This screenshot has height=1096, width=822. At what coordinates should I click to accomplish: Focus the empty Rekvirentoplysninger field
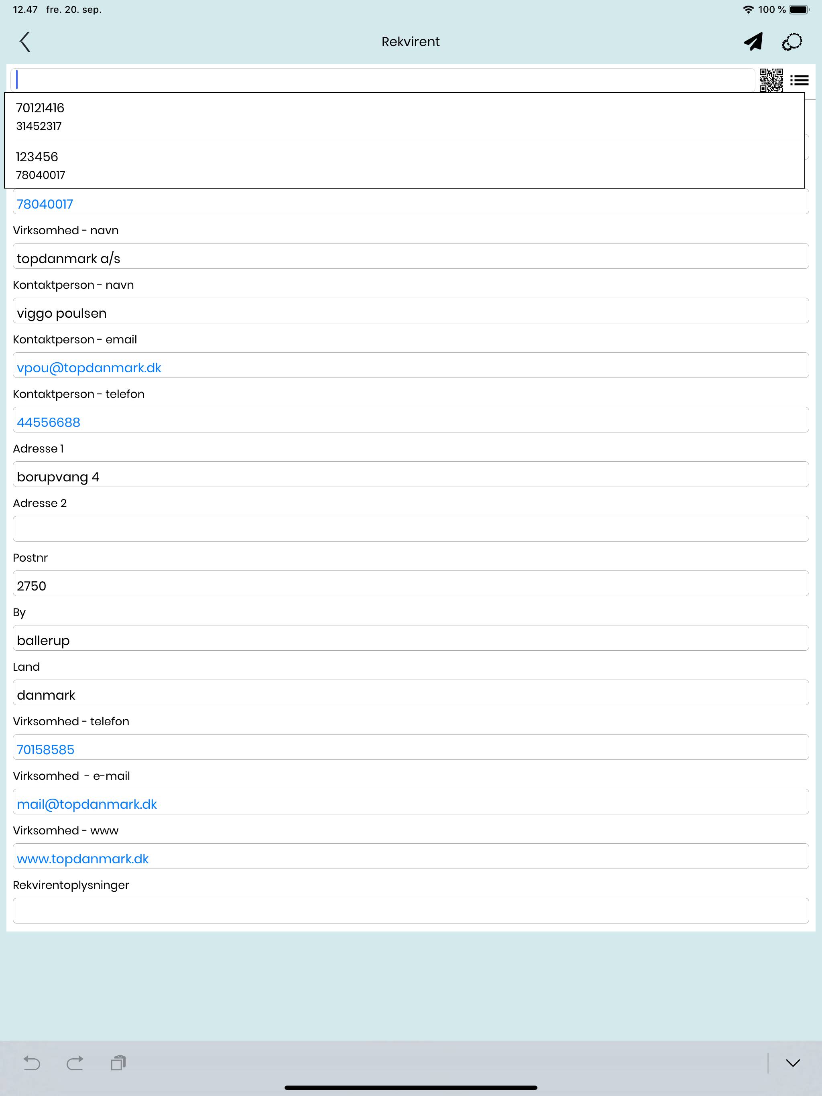click(411, 911)
